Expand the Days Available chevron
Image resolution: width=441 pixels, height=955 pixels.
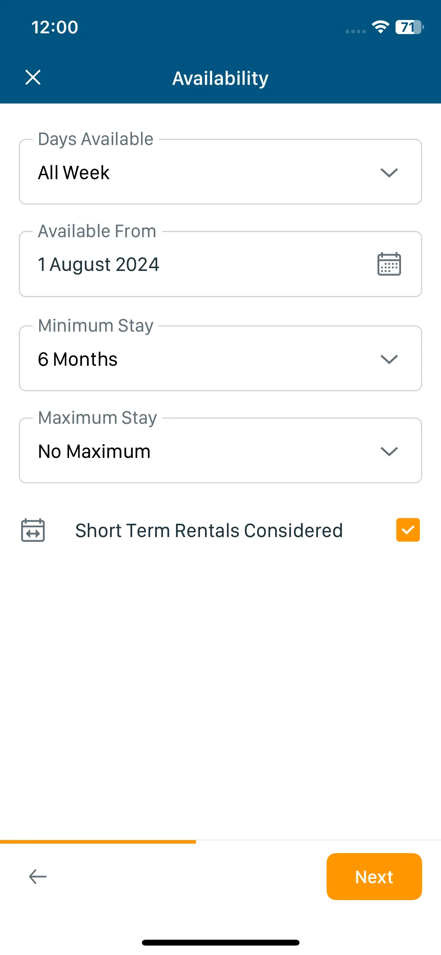[389, 172]
